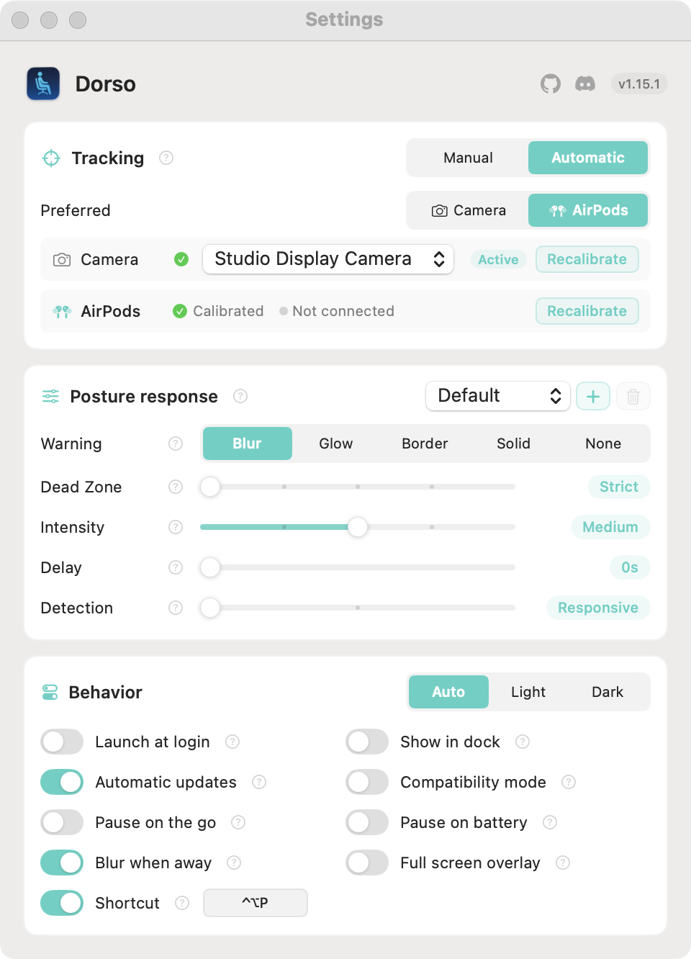This screenshot has height=959, width=691.
Task: Click the Tracking crosshair icon
Action: (x=51, y=158)
